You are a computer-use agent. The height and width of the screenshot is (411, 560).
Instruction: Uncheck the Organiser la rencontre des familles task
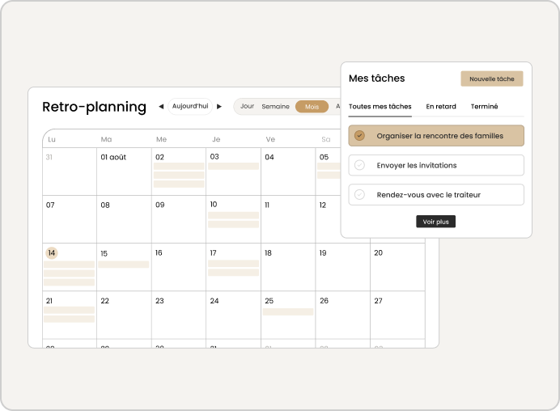coord(359,136)
